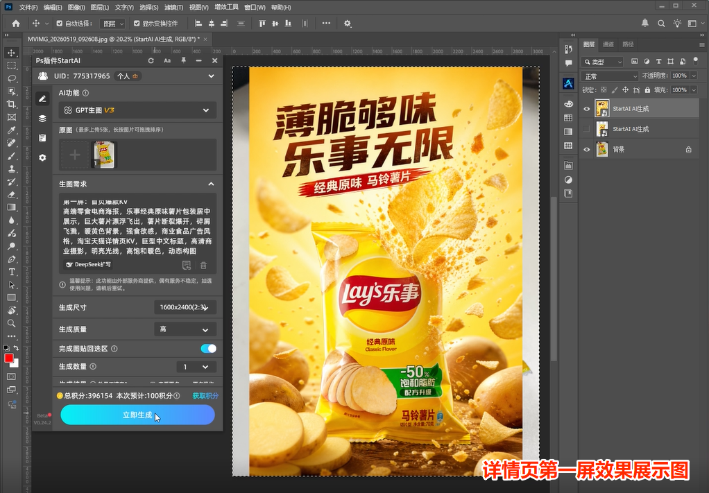Open the layer filter 类型 dropdown

click(x=602, y=62)
